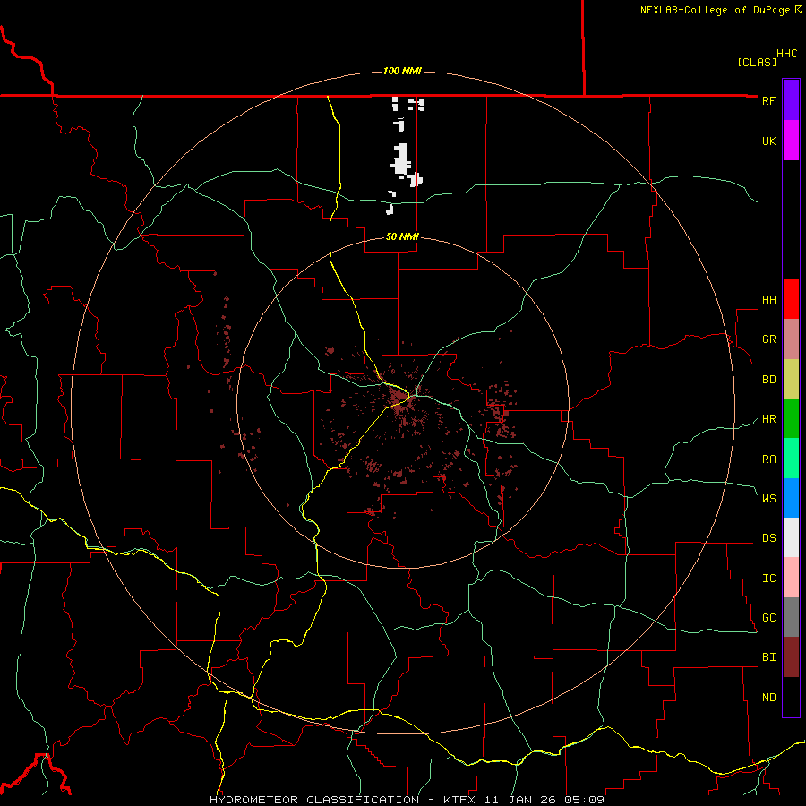Pick the RA light-green legend swatch
Viewport: 806px width, 806px height.
coord(791,459)
